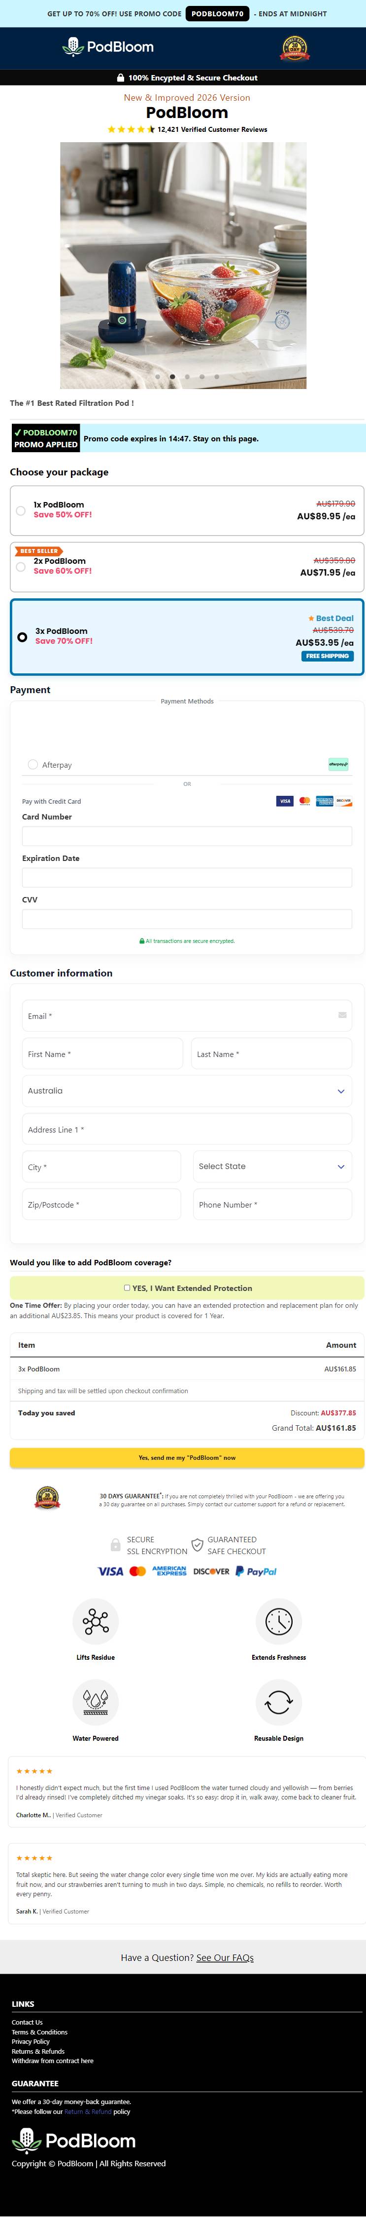Select the 1x PodBloom package radio button
This screenshot has width=366, height=2226.
coord(21,510)
